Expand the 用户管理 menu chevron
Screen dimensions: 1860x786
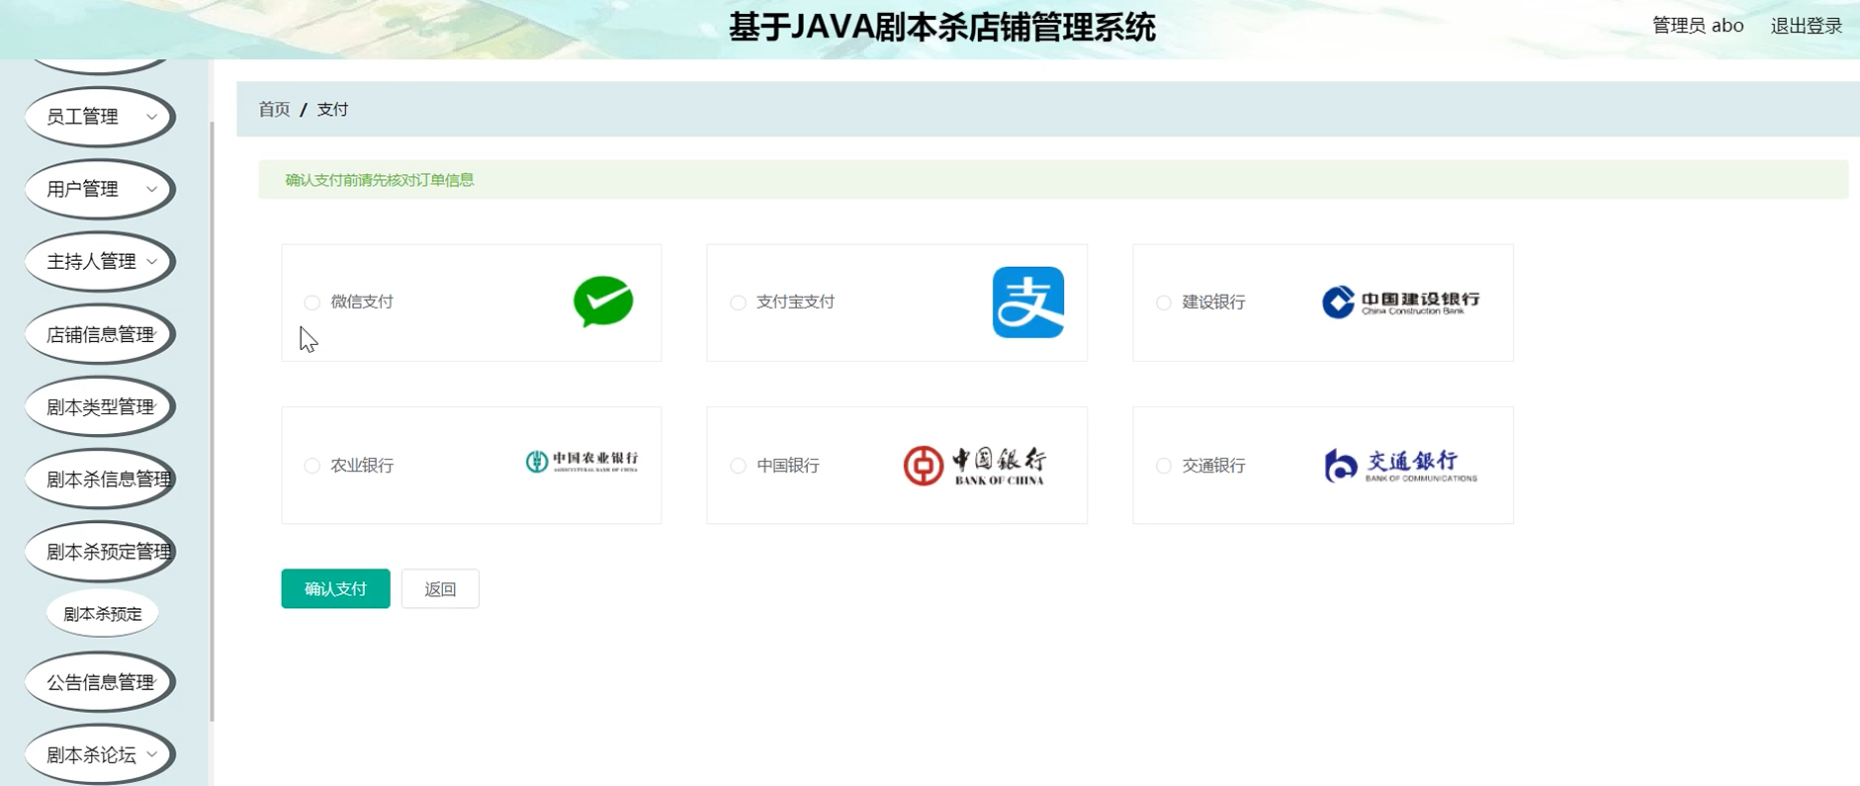(152, 189)
